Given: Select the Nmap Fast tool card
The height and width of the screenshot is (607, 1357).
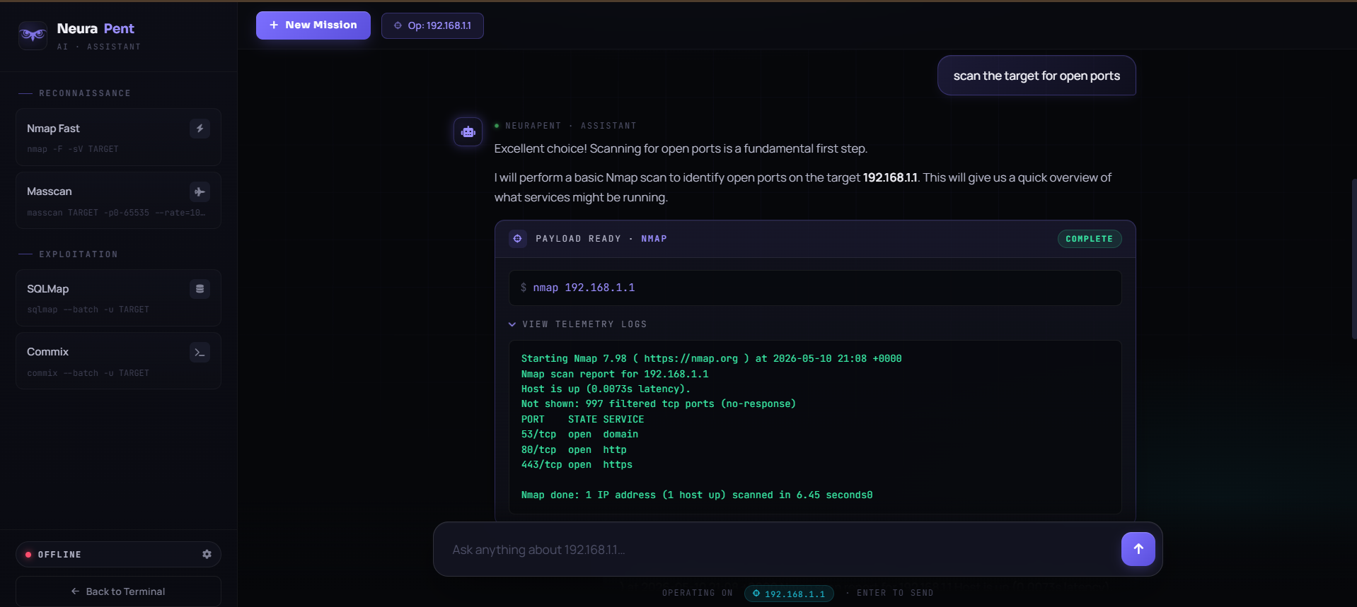Looking at the screenshot, I should (118, 137).
